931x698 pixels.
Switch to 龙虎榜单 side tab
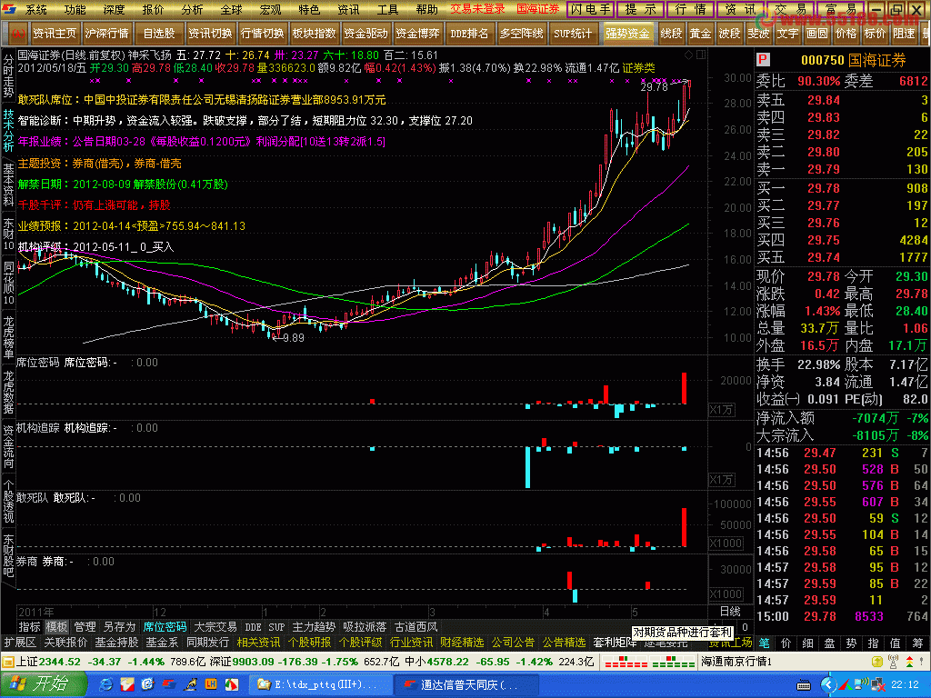(x=8, y=338)
